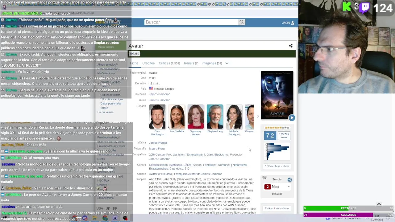Switch to the Créditos tab

[x=148, y=63]
